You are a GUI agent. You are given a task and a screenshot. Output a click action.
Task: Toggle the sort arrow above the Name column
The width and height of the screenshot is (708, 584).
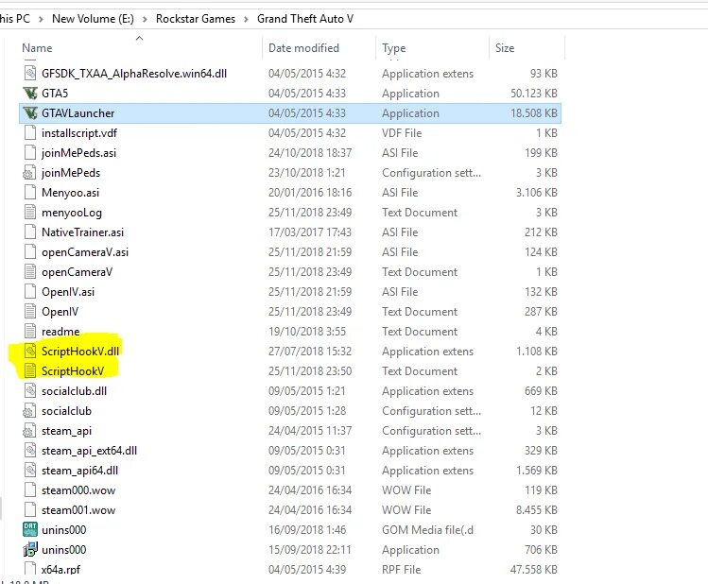click(140, 39)
